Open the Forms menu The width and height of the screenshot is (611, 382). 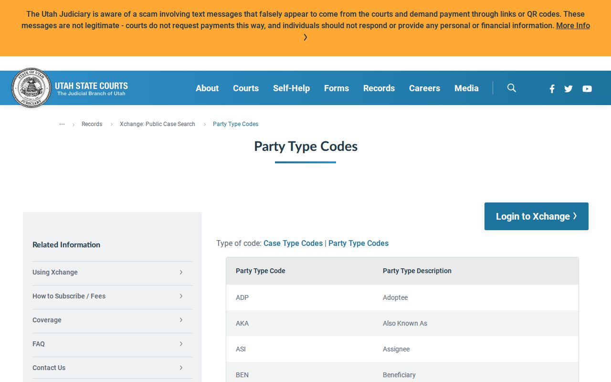click(337, 88)
